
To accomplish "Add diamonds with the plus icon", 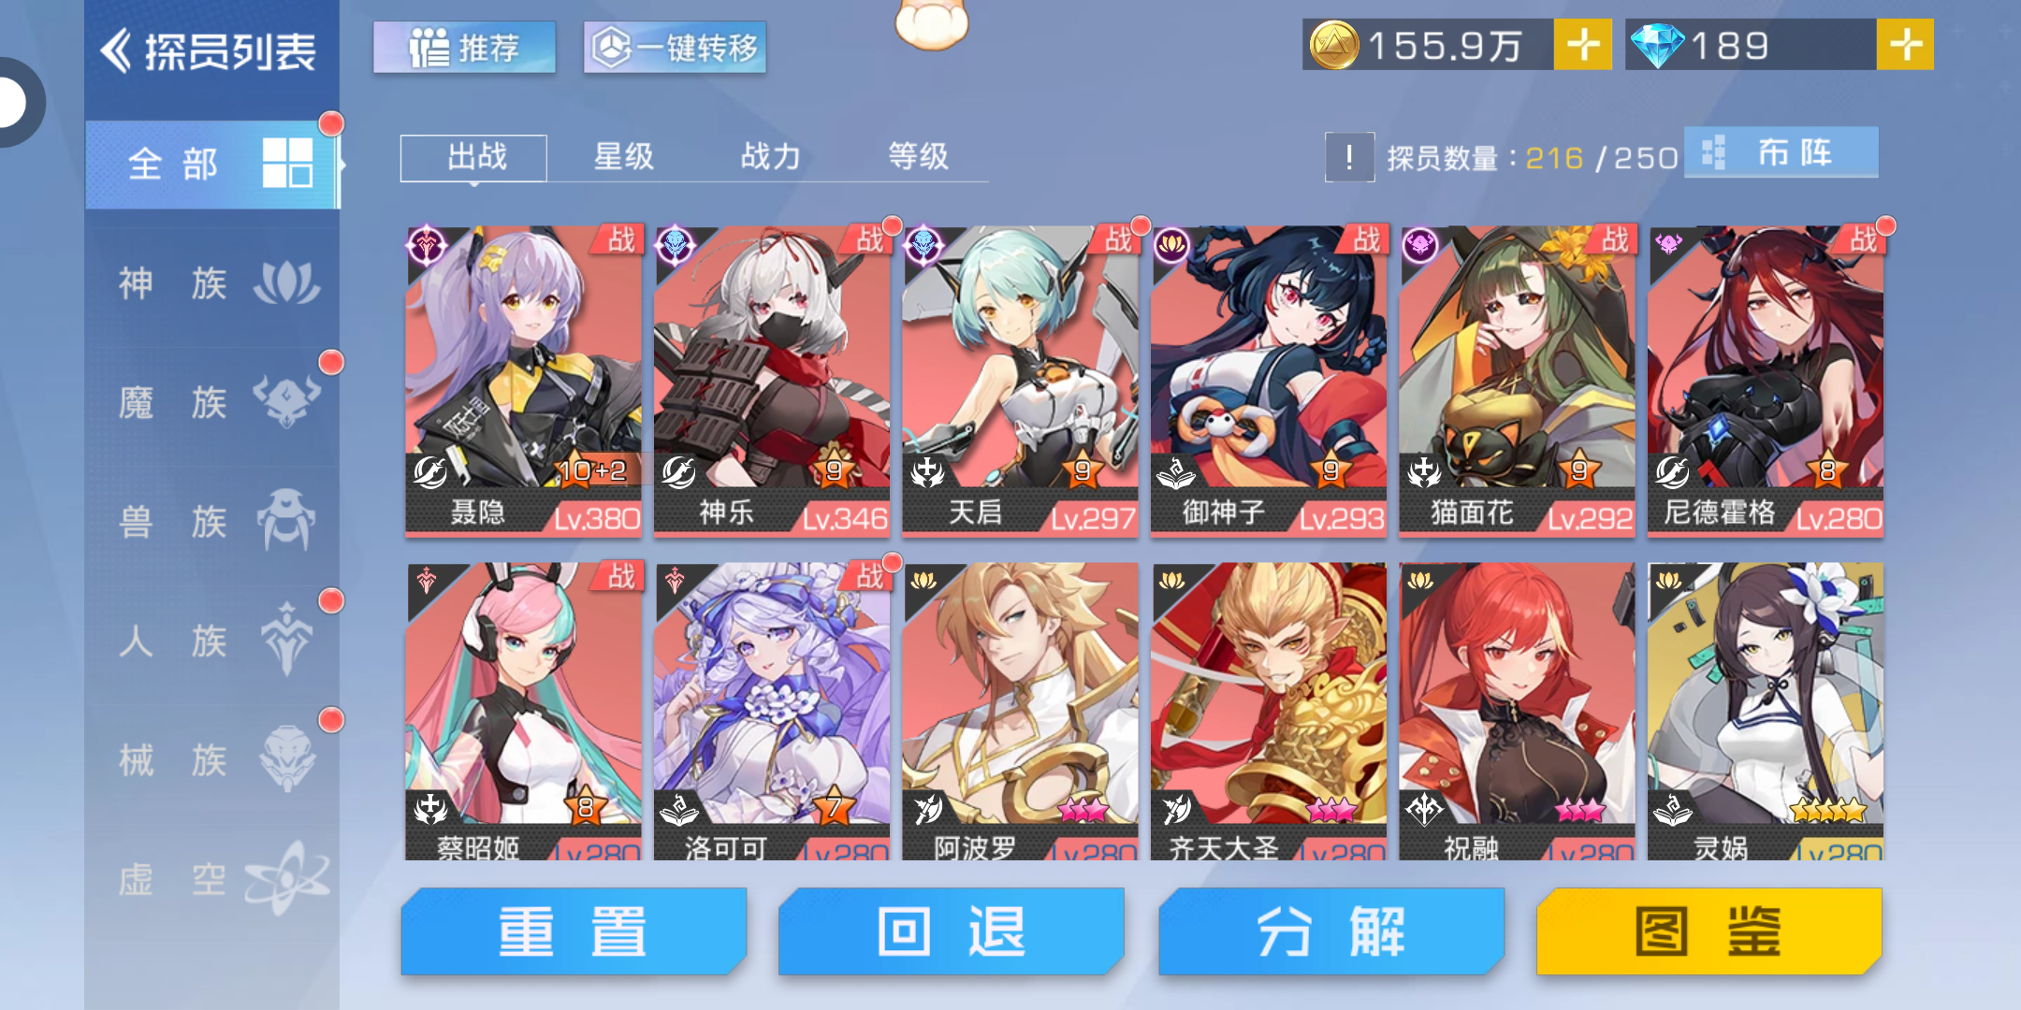I will 1905,45.
